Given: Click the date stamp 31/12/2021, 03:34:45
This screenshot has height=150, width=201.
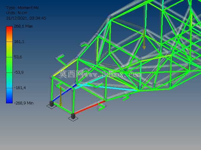Looking at the screenshot, I should click(x=26, y=18).
